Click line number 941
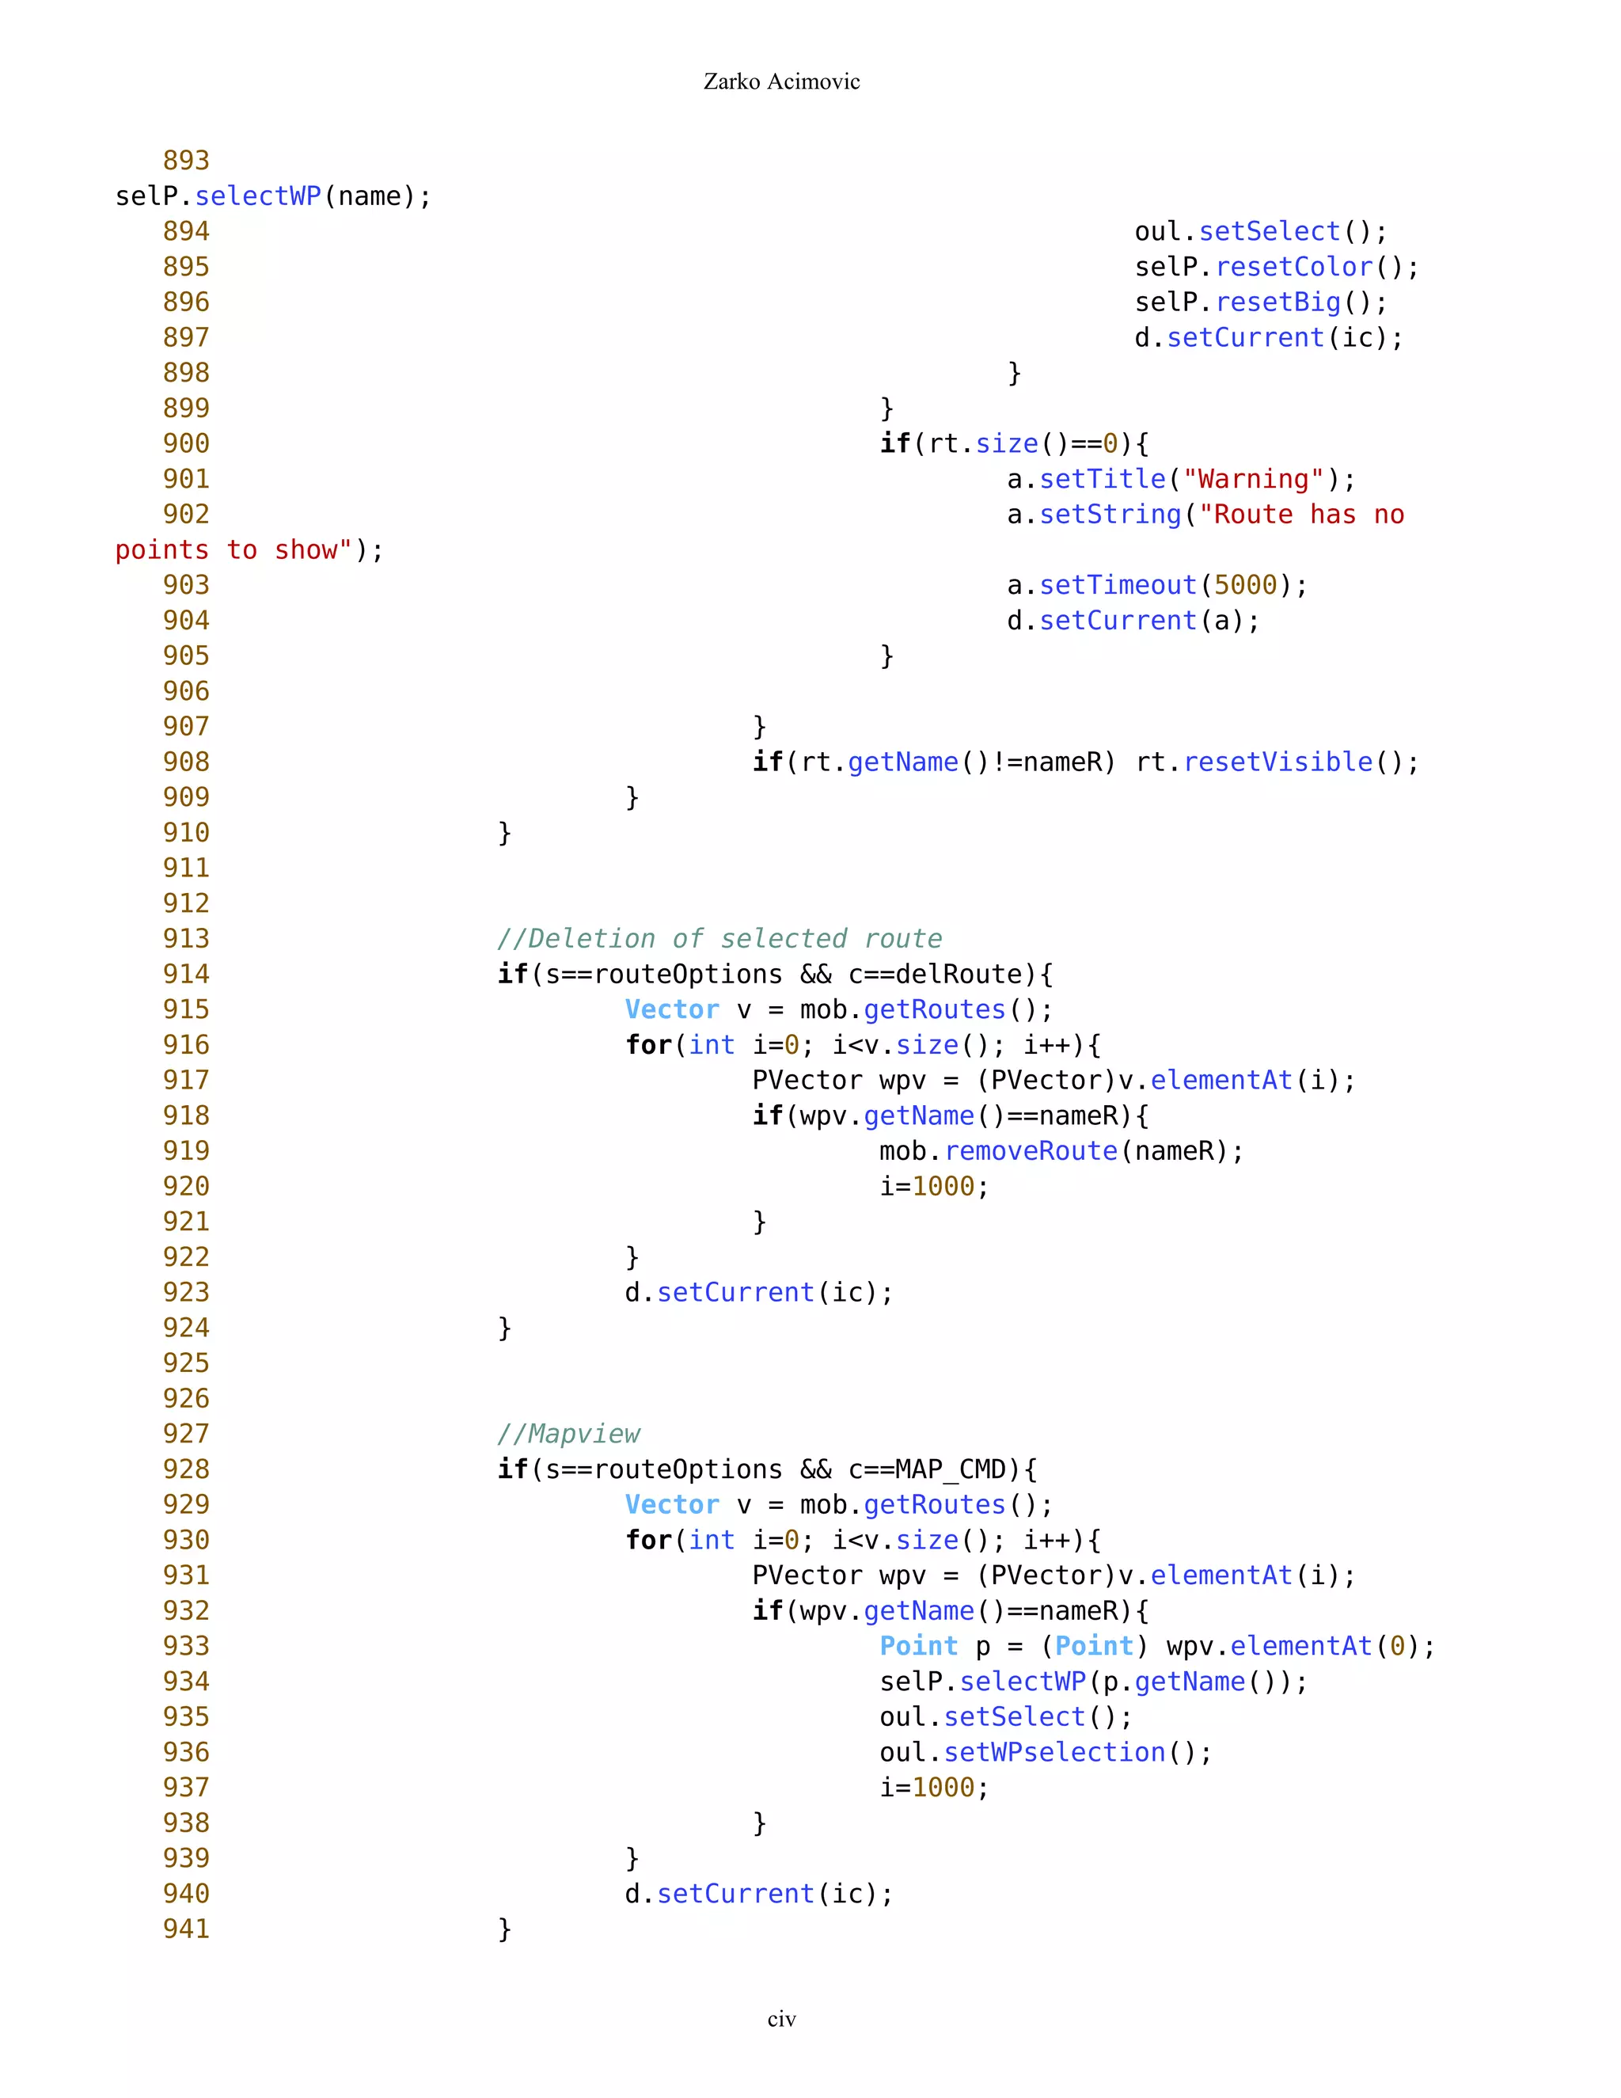This screenshot has height=2098, width=1621. coord(185,1929)
